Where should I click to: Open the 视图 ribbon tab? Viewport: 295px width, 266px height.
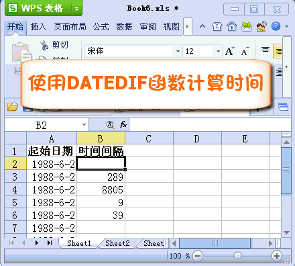[x=171, y=27]
